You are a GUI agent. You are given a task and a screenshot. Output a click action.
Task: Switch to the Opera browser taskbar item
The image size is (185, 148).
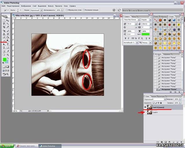click(27, 146)
